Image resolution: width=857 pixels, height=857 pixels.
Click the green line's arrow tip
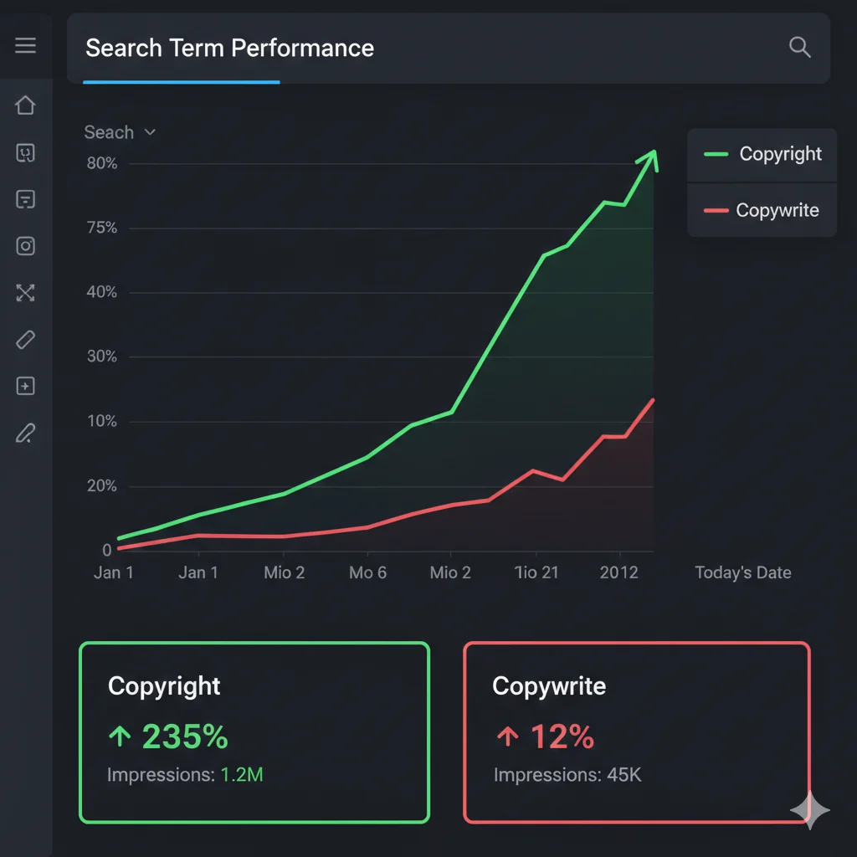point(653,156)
